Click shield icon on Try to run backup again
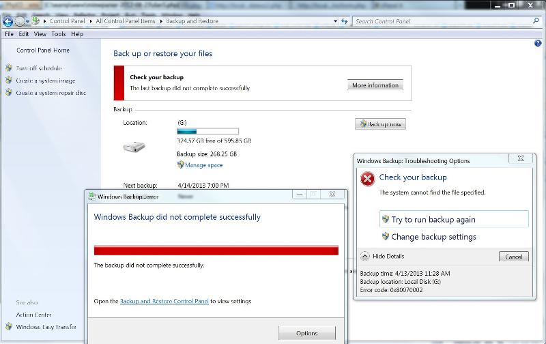 click(386, 219)
